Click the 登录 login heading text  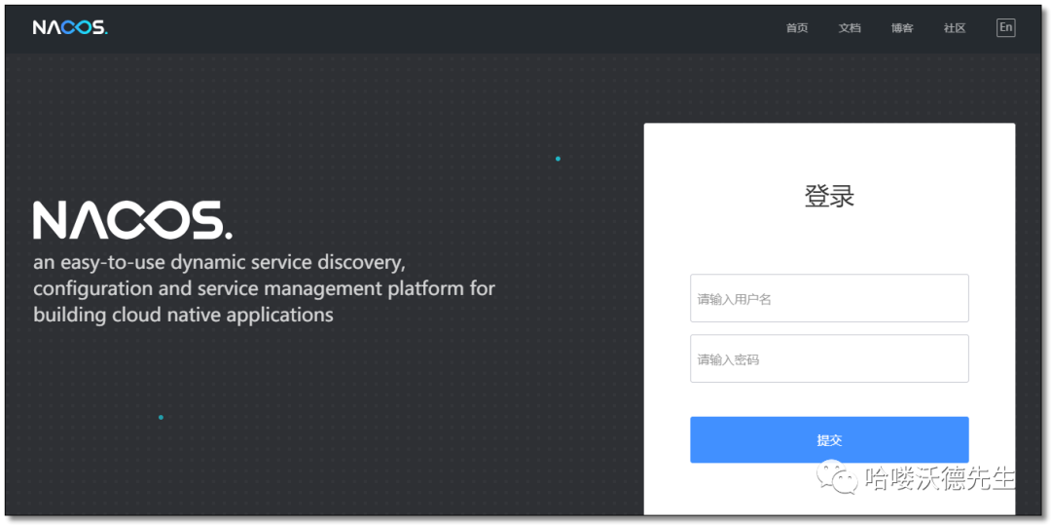pyautogui.click(x=829, y=197)
